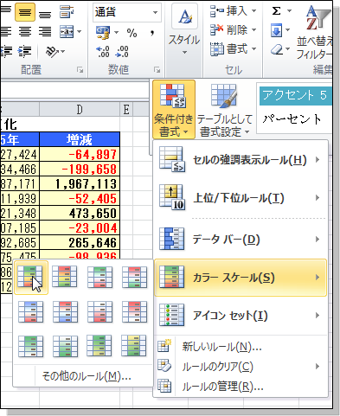Image resolution: width=340 pixels, height=416 pixels.
Task: Click accounting currency format icon
Action: click(103, 33)
